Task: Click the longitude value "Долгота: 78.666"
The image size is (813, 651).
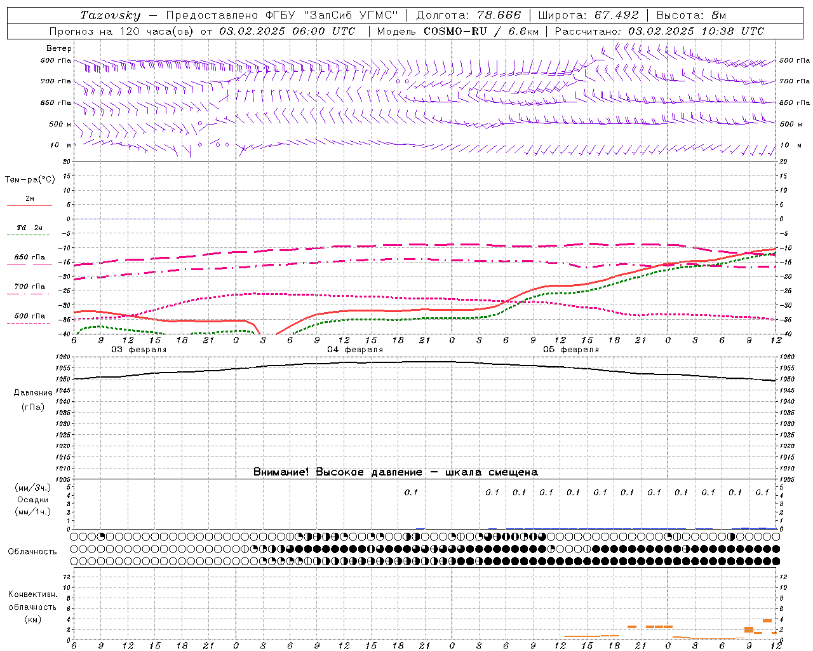Action: (468, 15)
